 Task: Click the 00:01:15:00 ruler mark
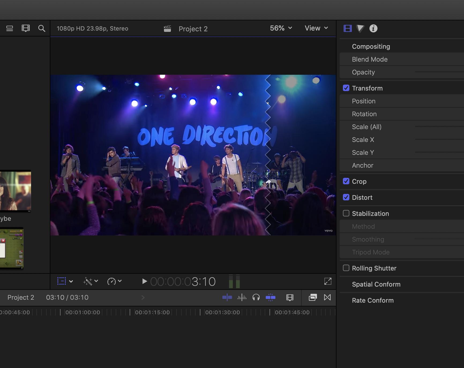pyautogui.click(x=152, y=312)
